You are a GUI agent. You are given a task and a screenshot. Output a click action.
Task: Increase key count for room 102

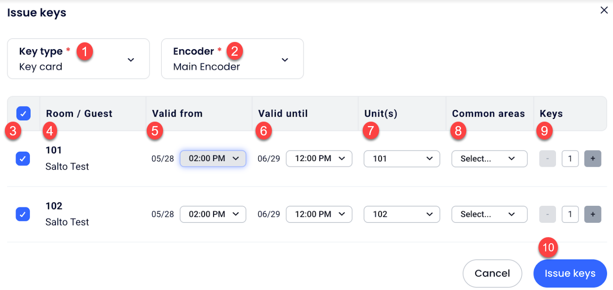coord(593,214)
